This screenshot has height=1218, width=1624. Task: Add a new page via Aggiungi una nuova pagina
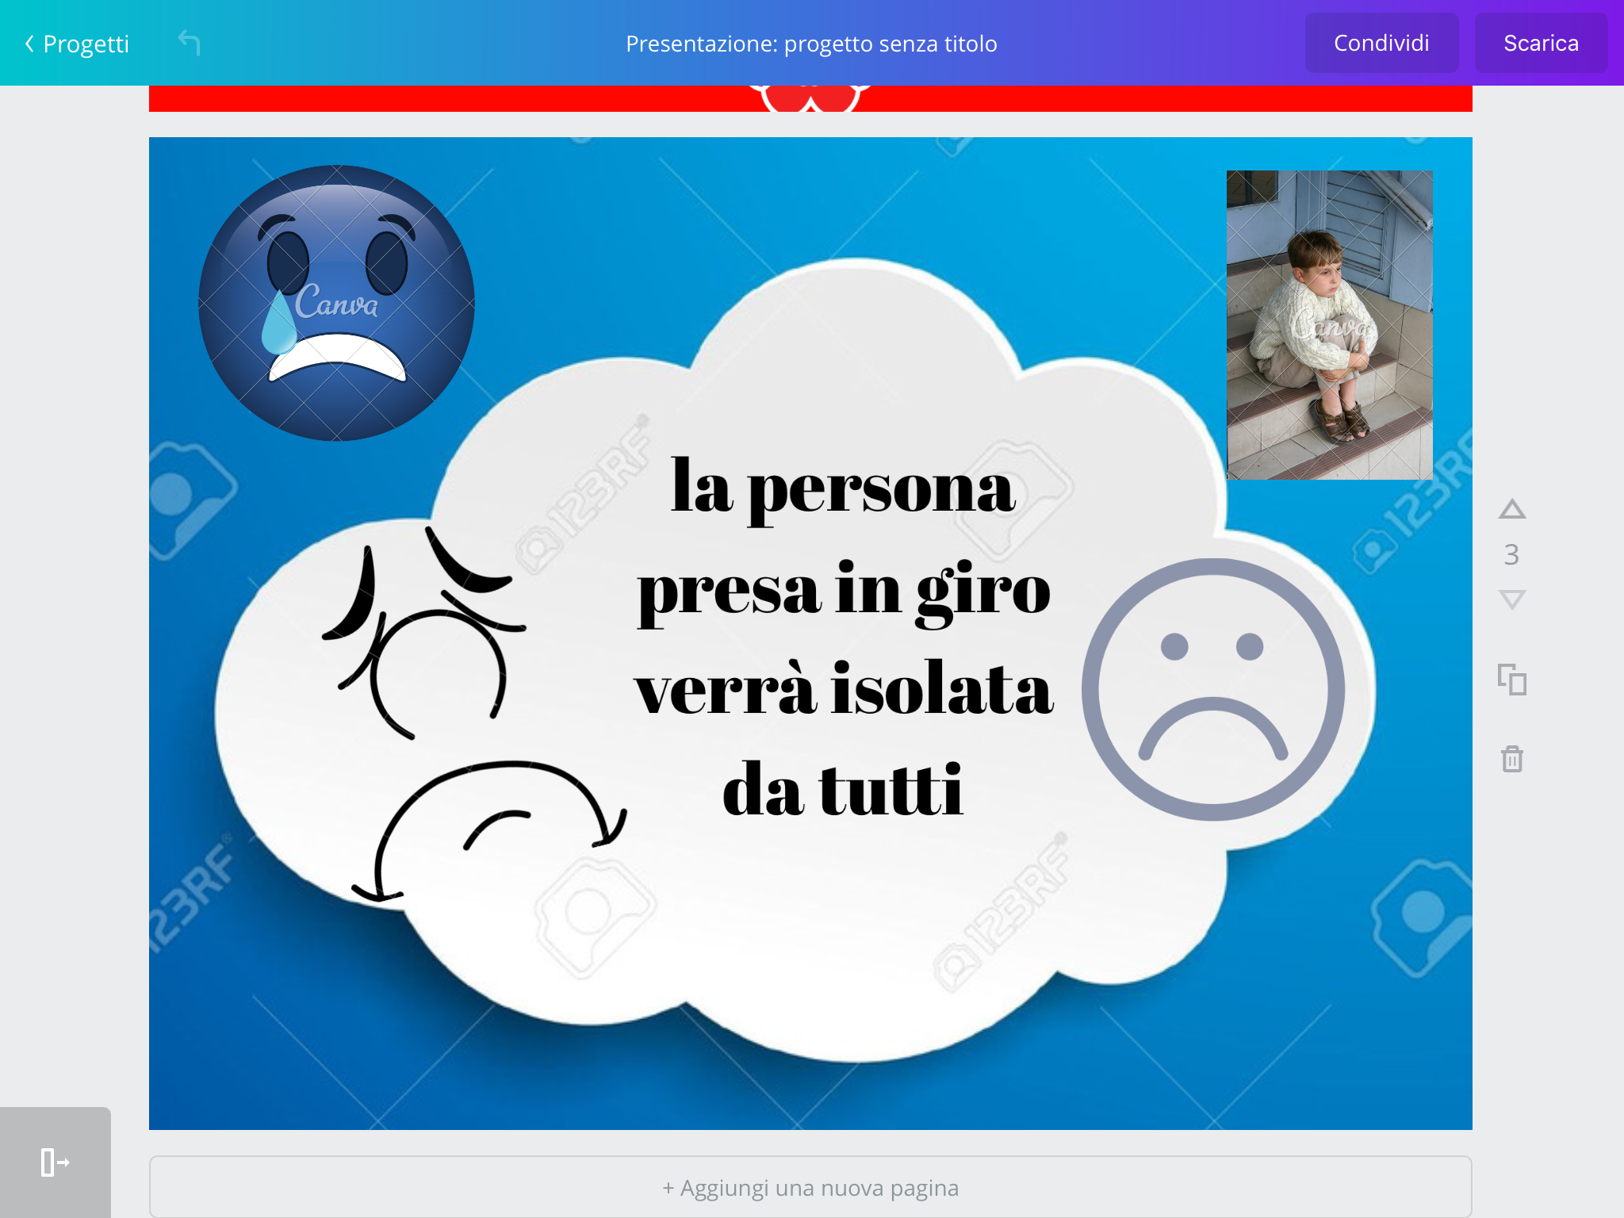pyautogui.click(x=810, y=1187)
